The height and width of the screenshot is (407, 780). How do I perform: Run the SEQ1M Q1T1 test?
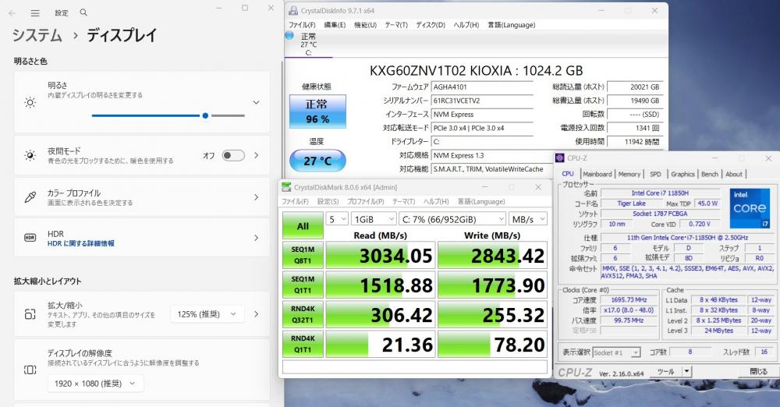tap(303, 285)
